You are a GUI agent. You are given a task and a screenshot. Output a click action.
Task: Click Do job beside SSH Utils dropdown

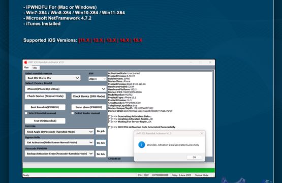(x=101, y=131)
